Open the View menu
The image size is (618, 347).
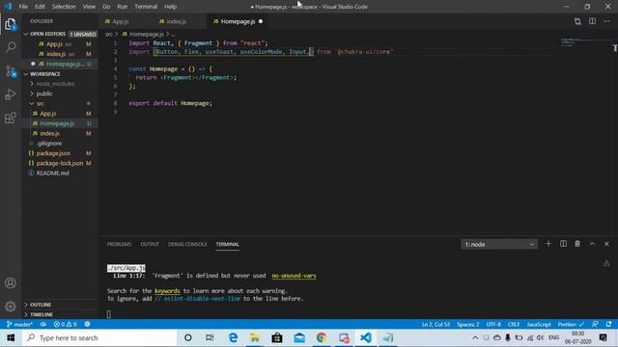click(x=89, y=7)
